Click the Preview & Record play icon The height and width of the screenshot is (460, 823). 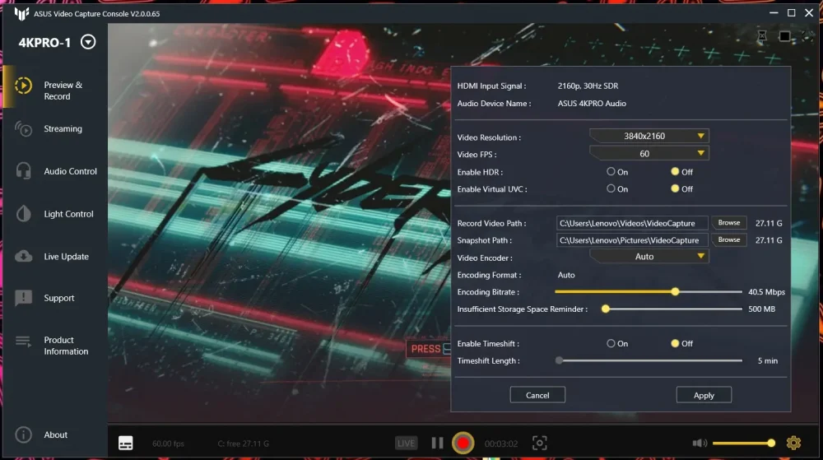[x=23, y=86]
